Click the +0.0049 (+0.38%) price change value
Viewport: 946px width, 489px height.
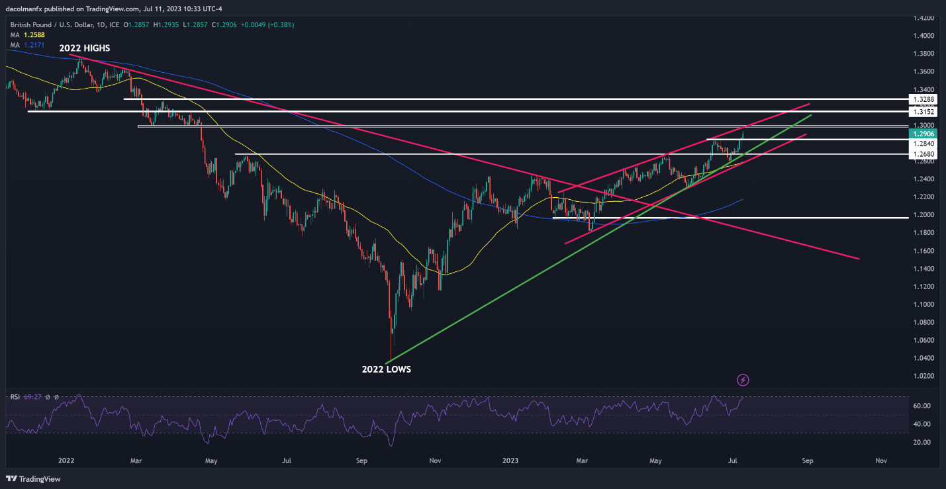click(270, 24)
